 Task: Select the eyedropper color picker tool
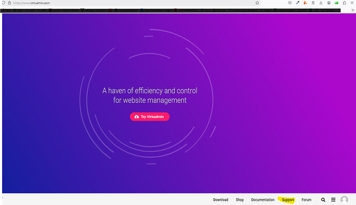point(297,3)
